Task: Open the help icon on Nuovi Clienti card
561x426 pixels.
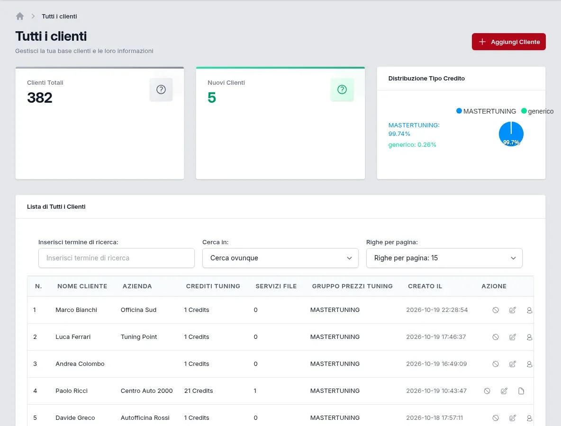Action: tap(342, 89)
